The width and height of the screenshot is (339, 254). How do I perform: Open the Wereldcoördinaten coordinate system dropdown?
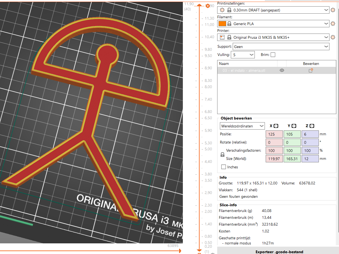point(242,126)
